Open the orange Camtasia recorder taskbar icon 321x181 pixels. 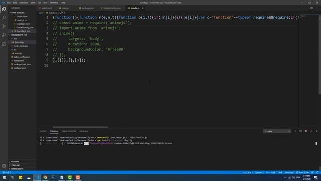click(78, 177)
